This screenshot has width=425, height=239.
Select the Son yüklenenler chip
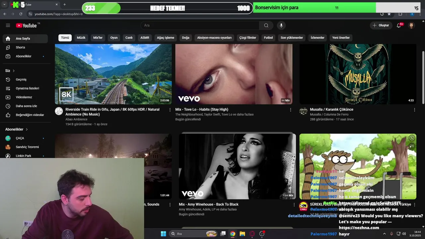(292, 38)
